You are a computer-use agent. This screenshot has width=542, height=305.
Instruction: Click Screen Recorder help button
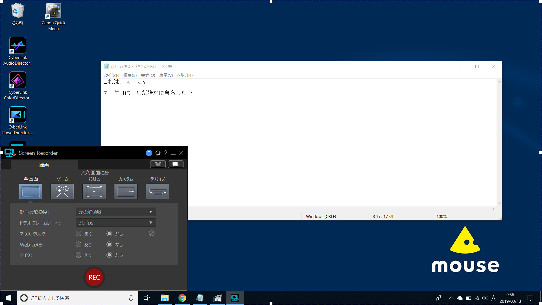(165, 153)
